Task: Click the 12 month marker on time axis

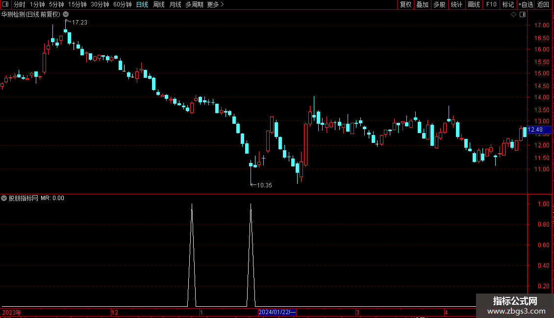Action: [x=114, y=312]
